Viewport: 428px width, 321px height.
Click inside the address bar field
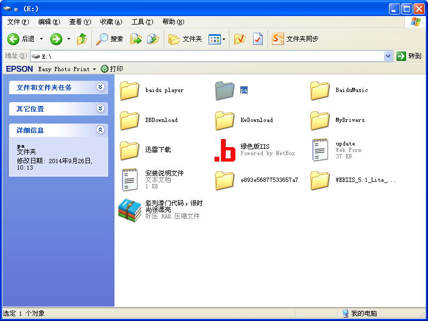[214, 56]
